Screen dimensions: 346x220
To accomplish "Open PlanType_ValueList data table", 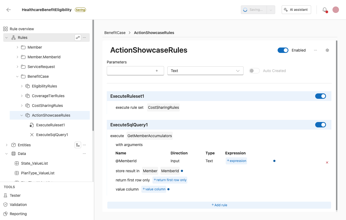I will [x=38, y=173].
